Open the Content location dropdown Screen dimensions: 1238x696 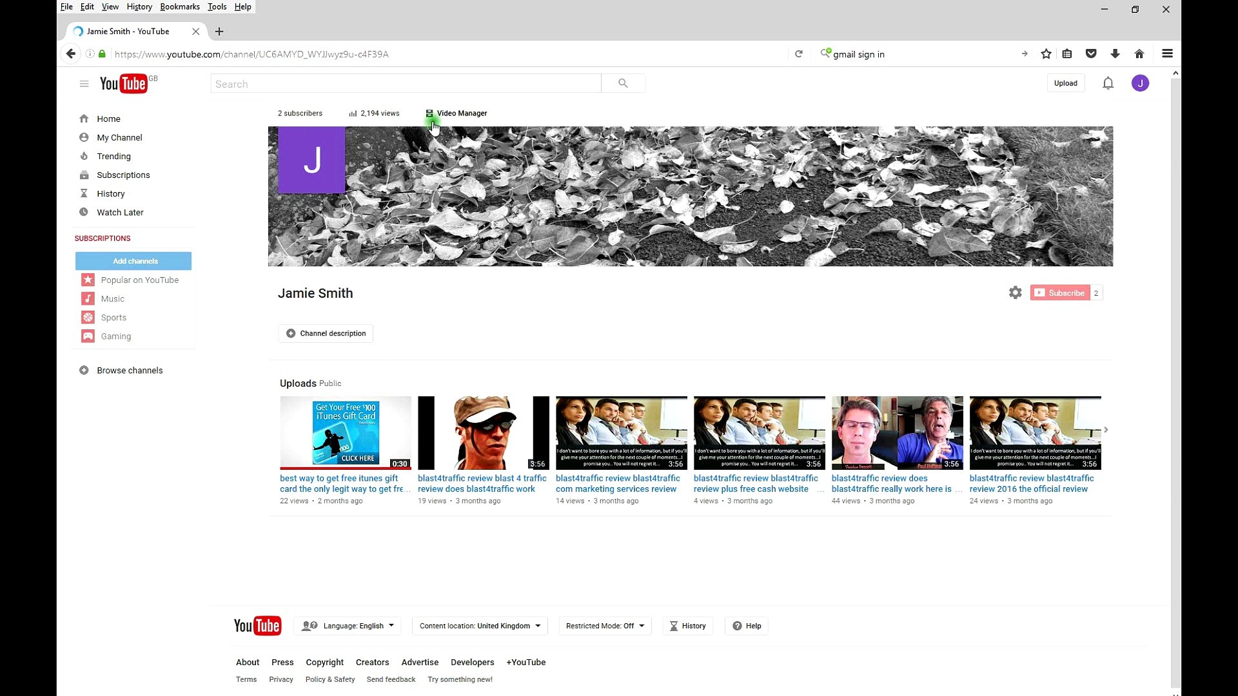[479, 625]
